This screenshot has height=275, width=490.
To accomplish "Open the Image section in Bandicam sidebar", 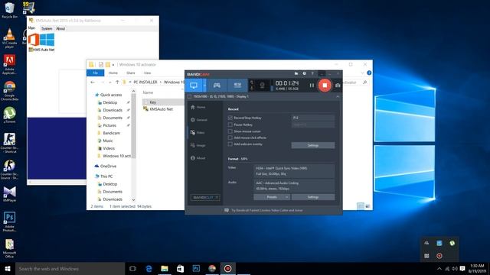I will pos(198,145).
